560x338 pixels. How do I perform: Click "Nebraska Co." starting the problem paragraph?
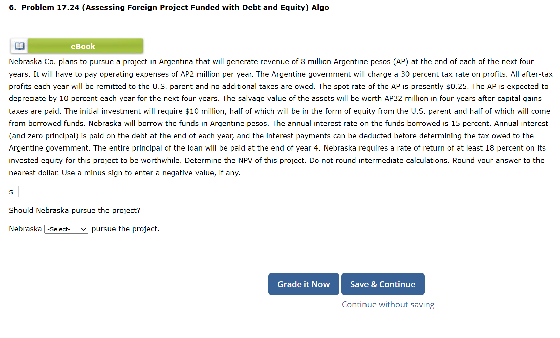point(32,62)
